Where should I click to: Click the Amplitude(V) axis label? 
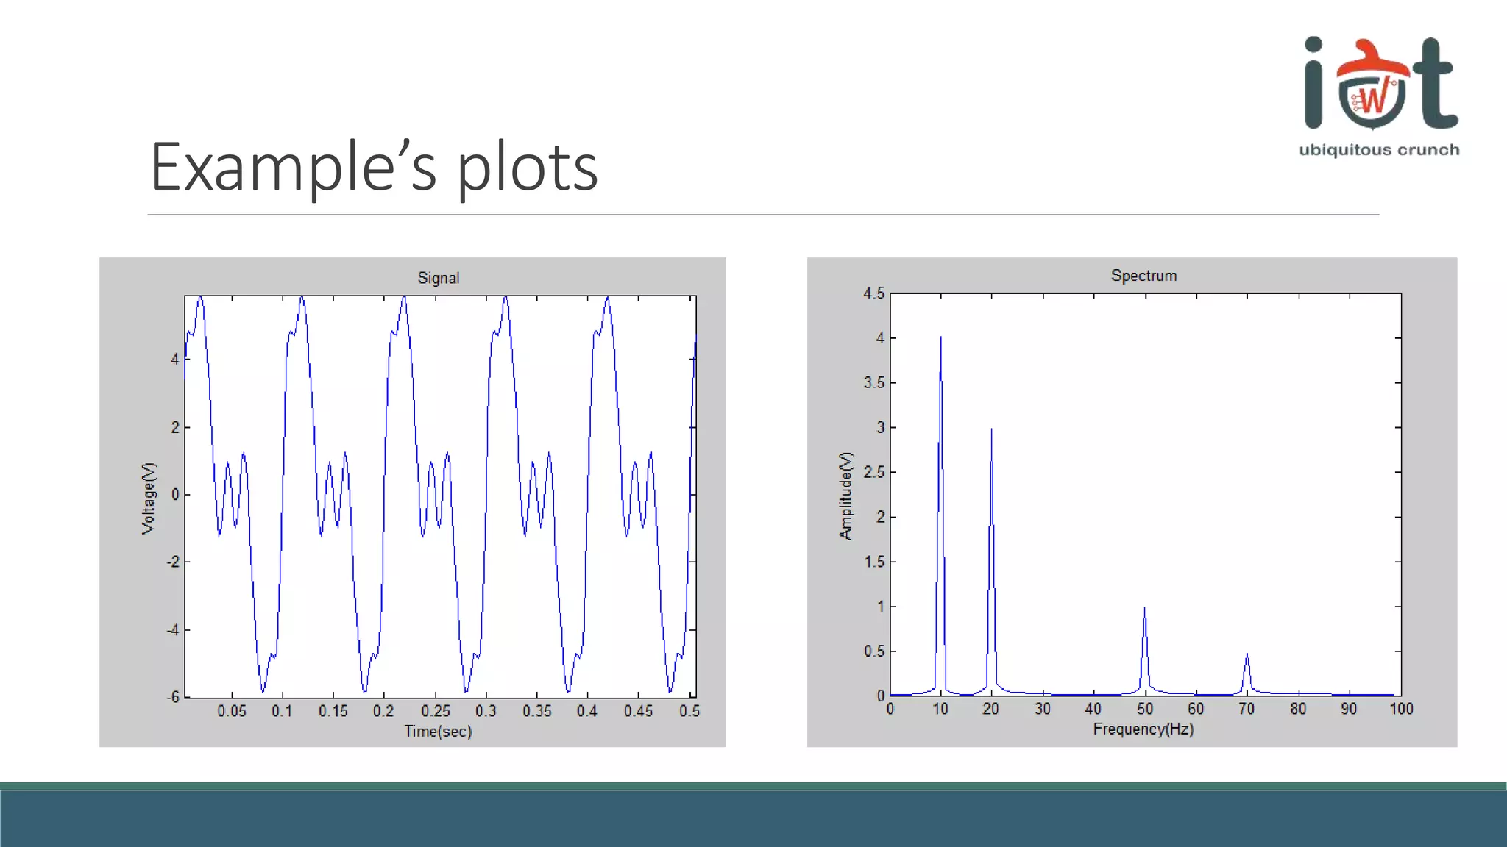tap(845, 496)
